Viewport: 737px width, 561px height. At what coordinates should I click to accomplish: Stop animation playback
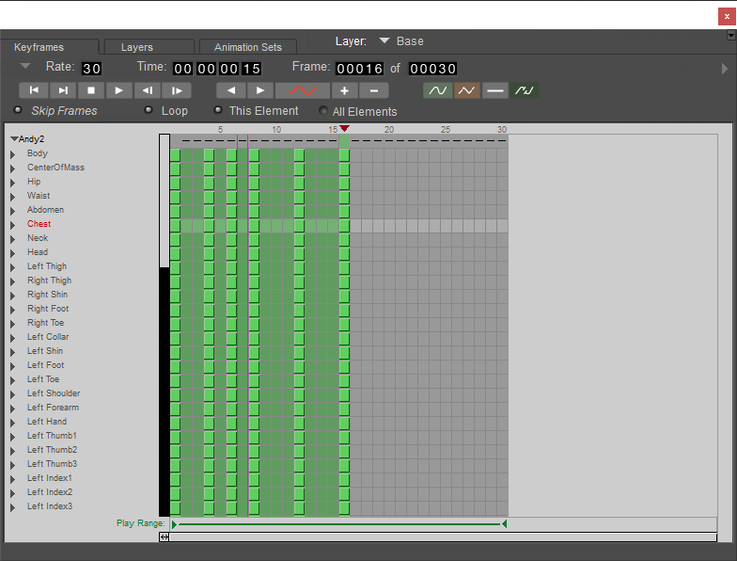[x=91, y=90]
